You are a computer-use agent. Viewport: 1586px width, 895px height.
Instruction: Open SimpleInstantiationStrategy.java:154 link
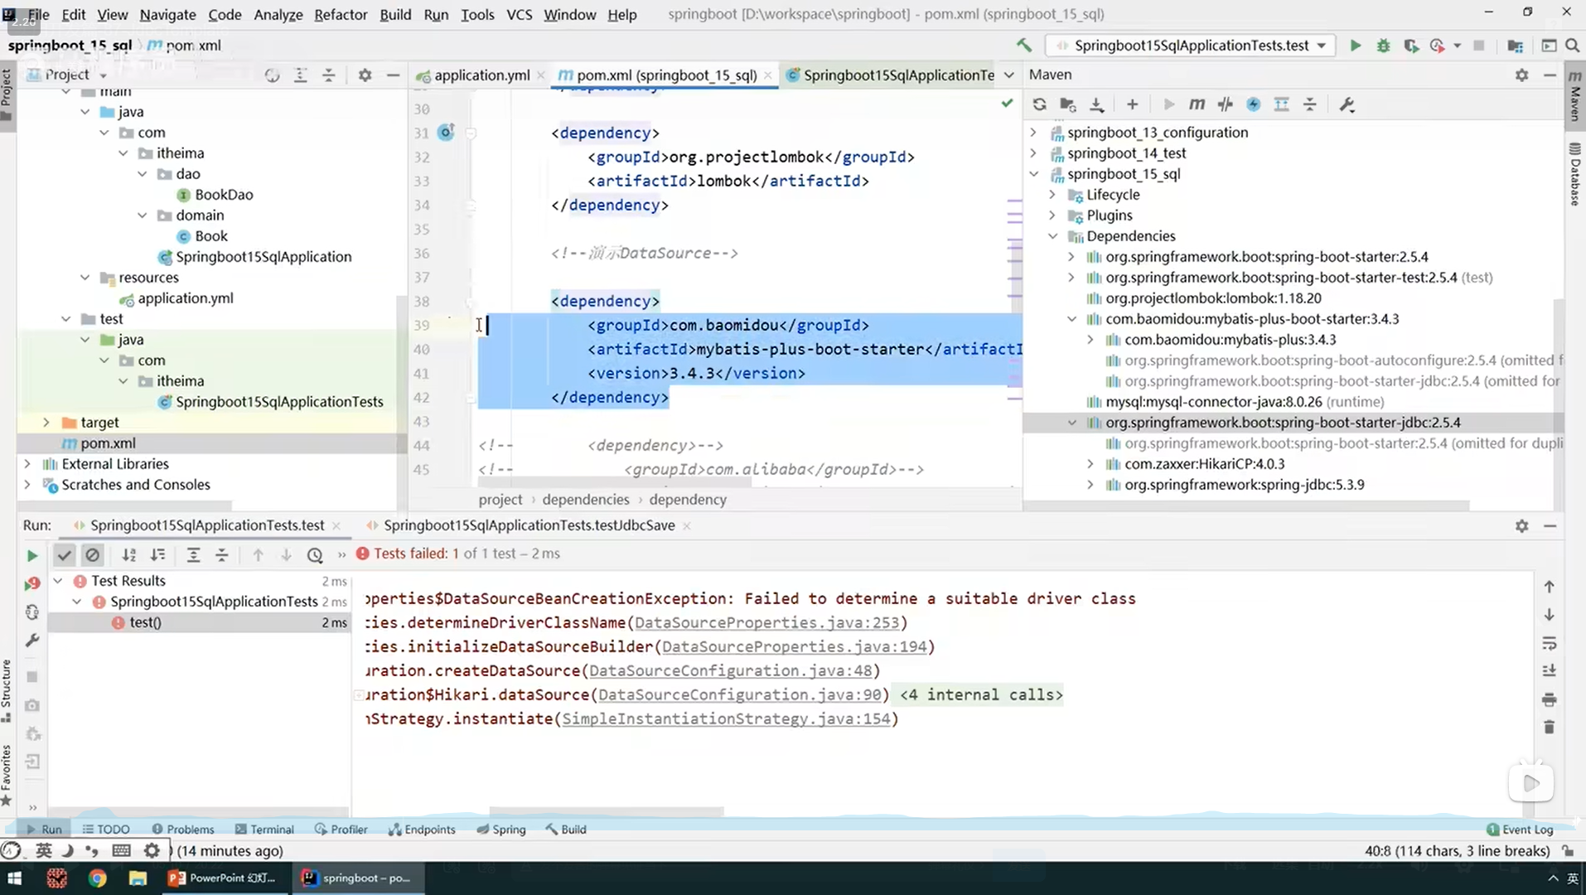coord(726,718)
